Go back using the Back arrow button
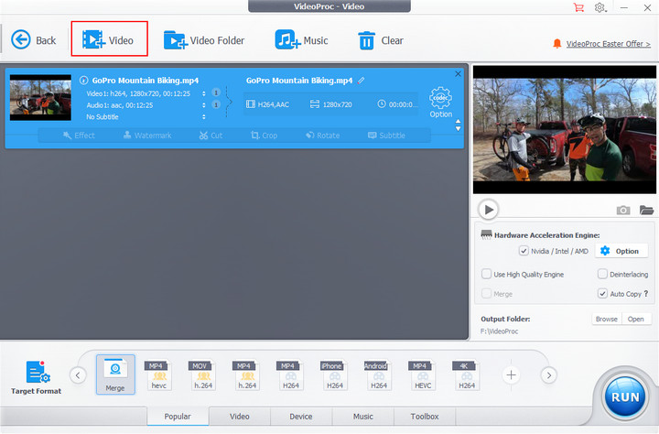This screenshot has width=659, height=434. (33, 40)
